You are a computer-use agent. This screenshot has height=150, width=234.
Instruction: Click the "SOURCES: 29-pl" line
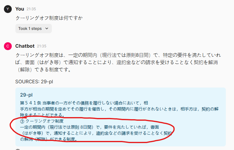(34, 81)
